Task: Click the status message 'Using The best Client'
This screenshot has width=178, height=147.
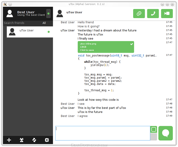Action: click(31, 15)
